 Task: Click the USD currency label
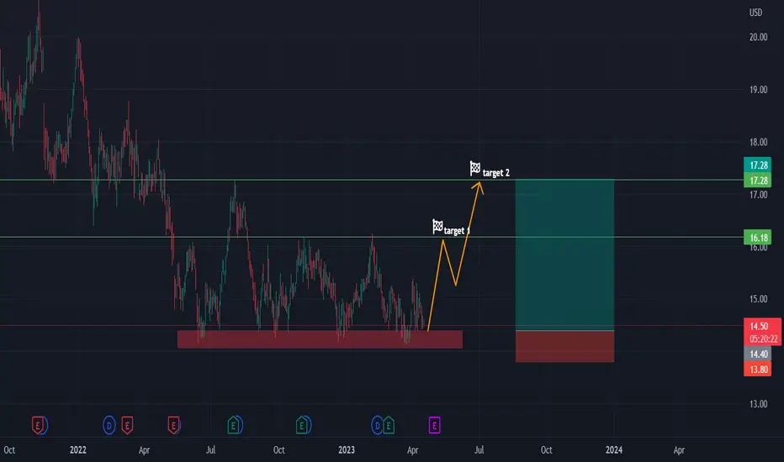755,13
